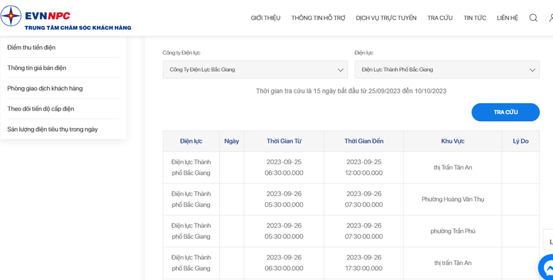553x280 pixels.
Task: Open the chat messenger bubble
Action: [547, 267]
